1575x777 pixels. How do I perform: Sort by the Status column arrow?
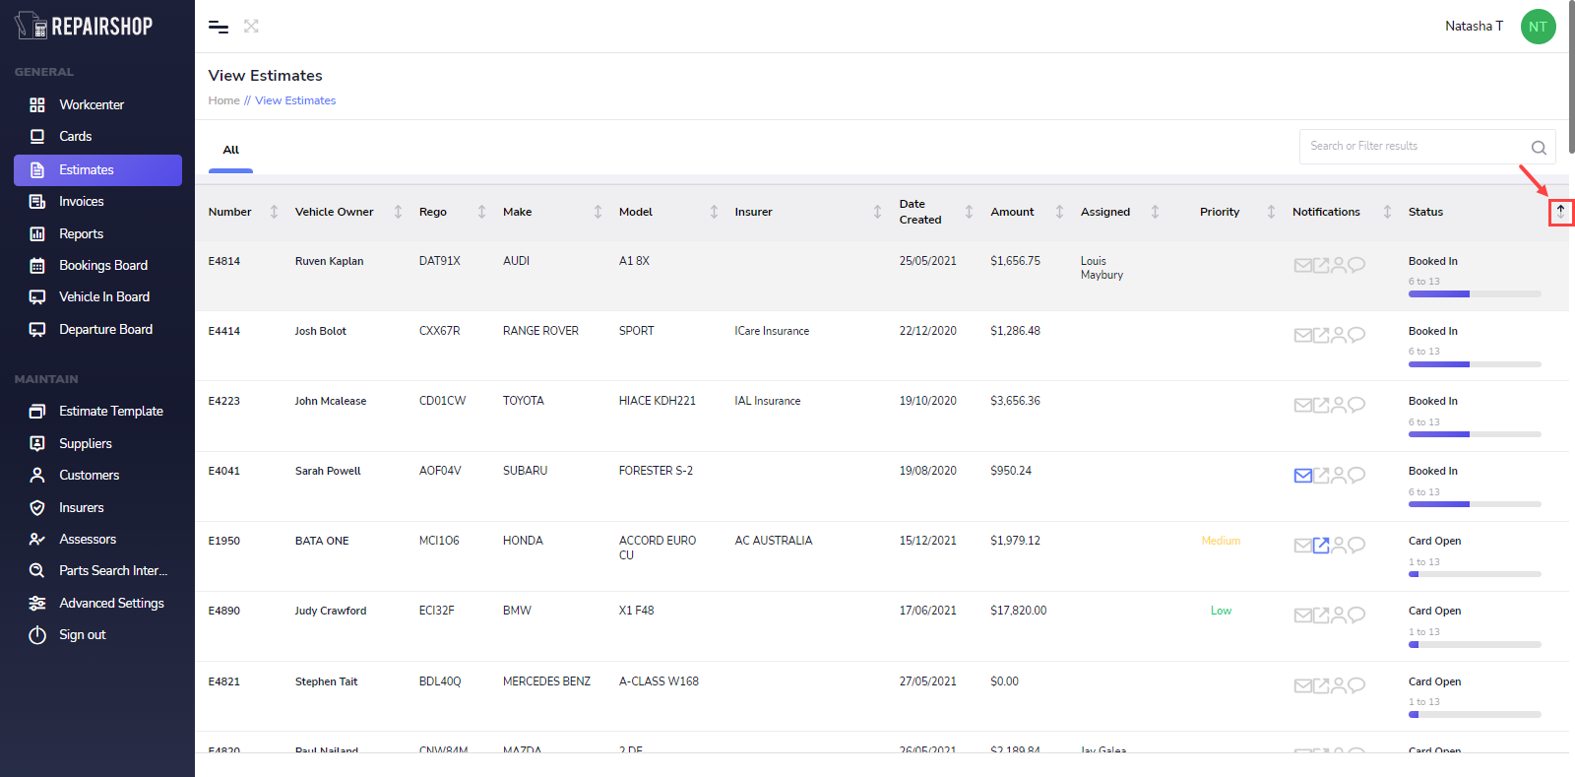point(1560,212)
